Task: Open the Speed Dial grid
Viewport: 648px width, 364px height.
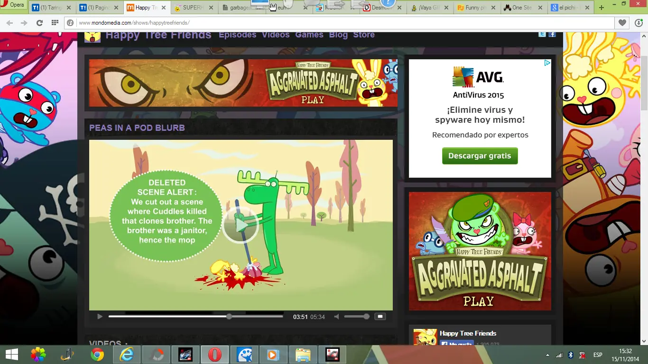Action: (55, 23)
